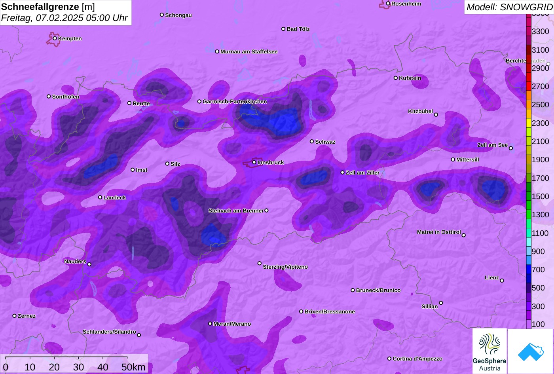The image size is (554, 374).
Task: Click the 'Bad Tölz' town label
Action: pyautogui.click(x=298, y=29)
